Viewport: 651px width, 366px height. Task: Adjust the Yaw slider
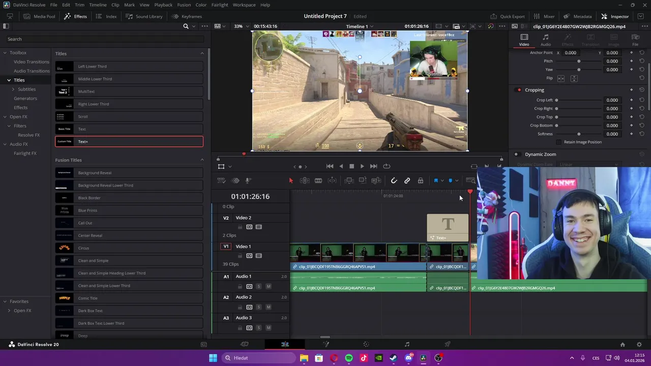coord(579,70)
